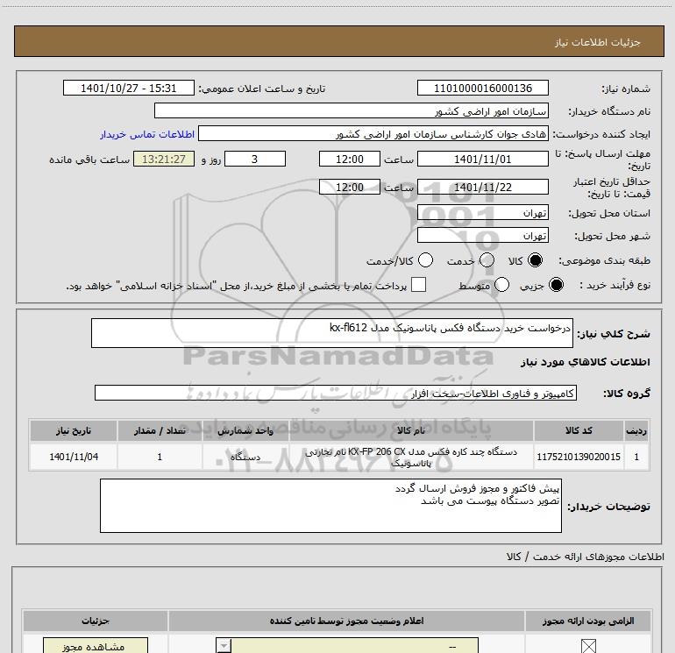Select the کالا category radio button
The height and width of the screenshot is (653, 675).
pyautogui.click(x=535, y=260)
